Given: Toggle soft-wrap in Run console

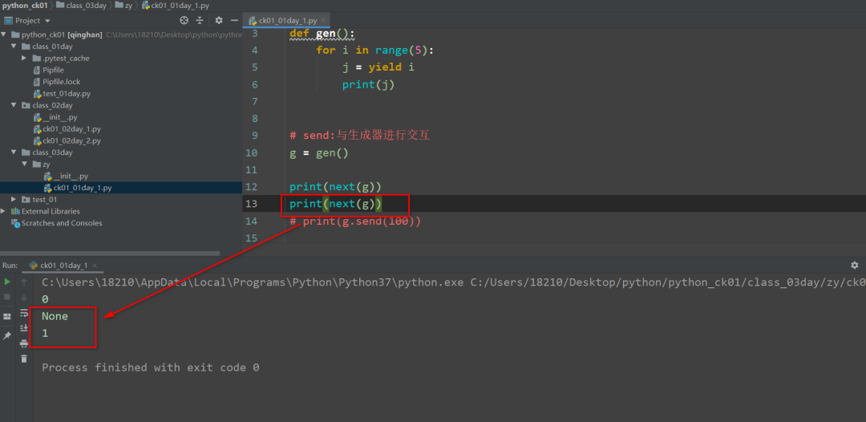Looking at the screenshot, I should (24, 313).
